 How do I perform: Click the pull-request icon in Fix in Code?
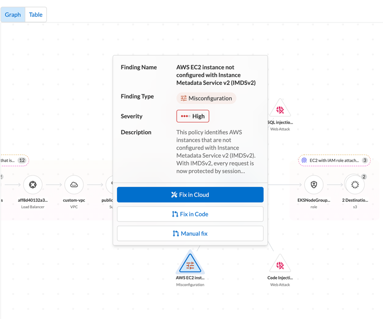click(x=175, y=214)
